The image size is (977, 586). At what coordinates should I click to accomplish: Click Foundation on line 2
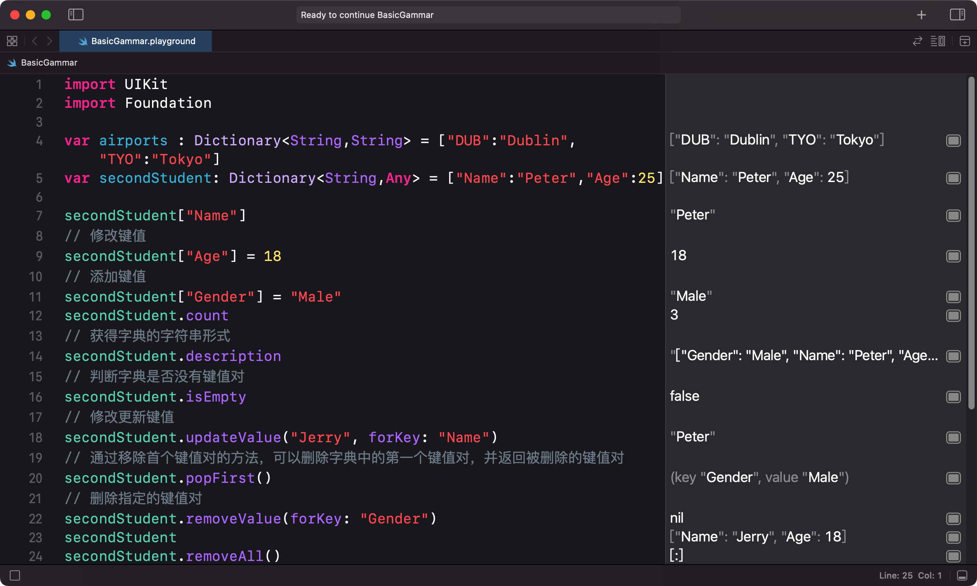pyautogui.click(x=168, y=104)
